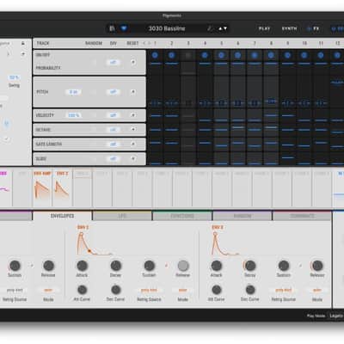Mark 3030 Bassline preset as favorite
Screen dimensions: 344x344
(124, 28)
